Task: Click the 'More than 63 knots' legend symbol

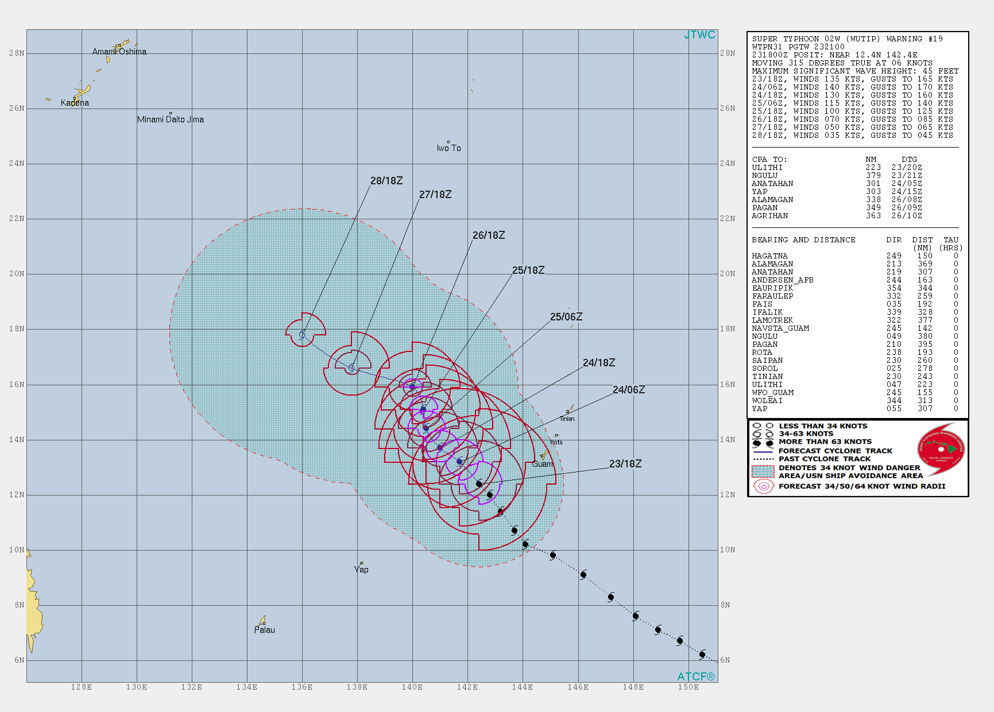Action: click(763, 442)
